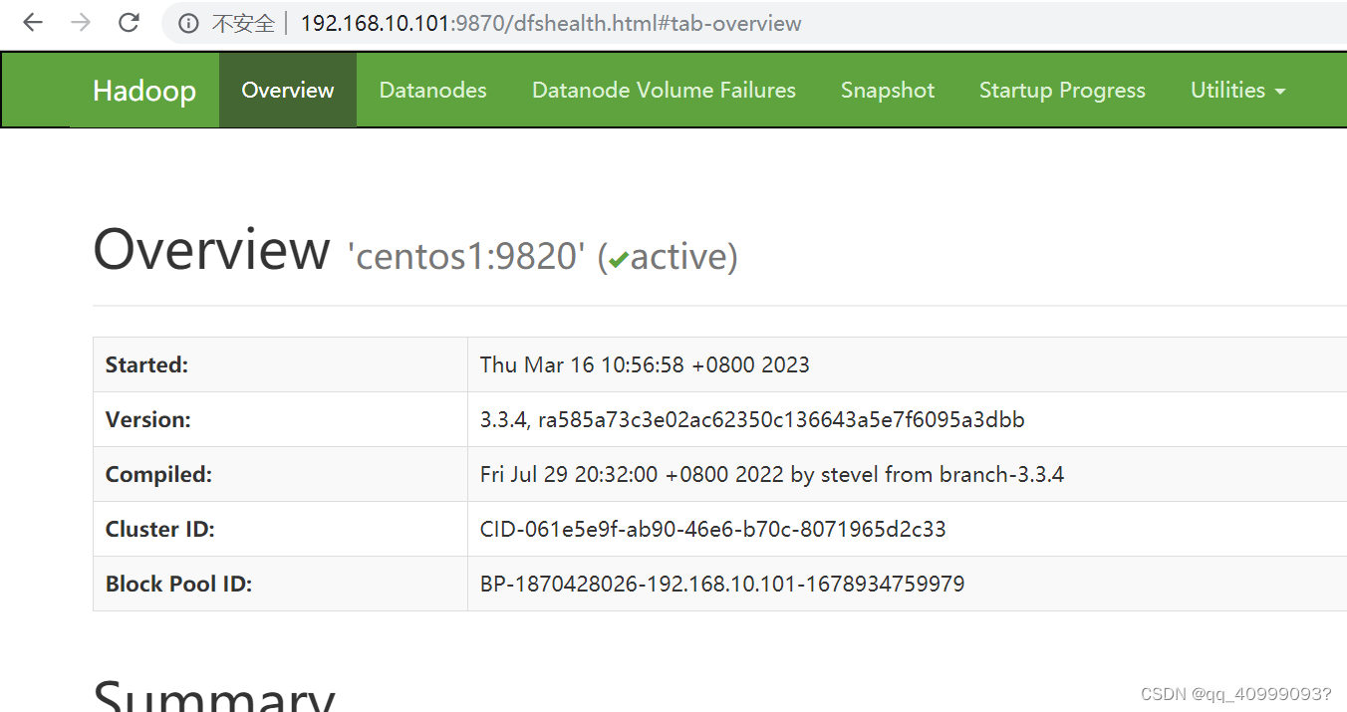Open the Datanode Volume Failures page
The height and width of the screenshot is (712, 1347).
[x=664, y=90]
